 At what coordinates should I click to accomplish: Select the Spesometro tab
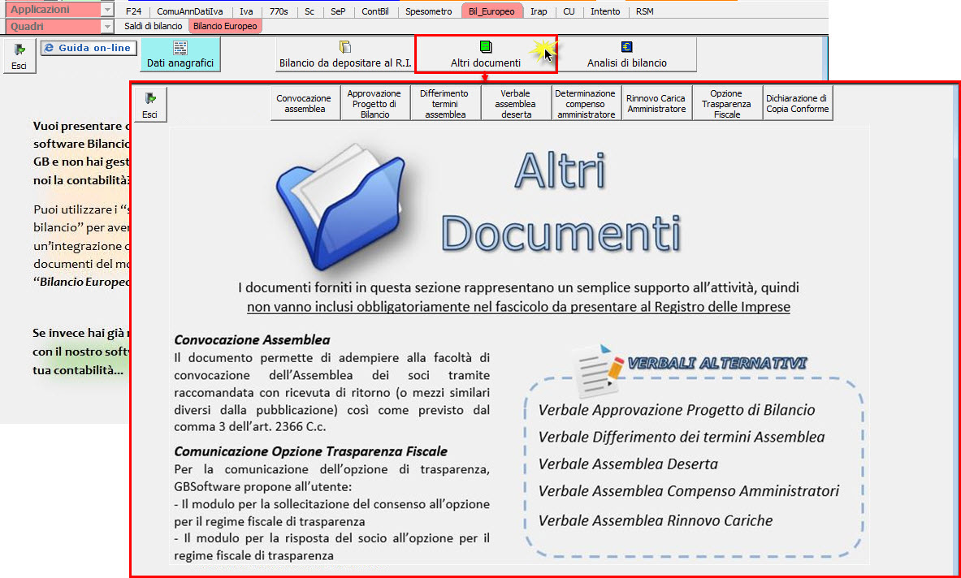[428, 11]
